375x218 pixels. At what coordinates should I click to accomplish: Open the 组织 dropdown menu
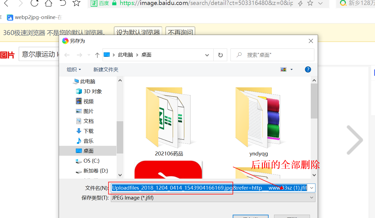click(74, 69)
